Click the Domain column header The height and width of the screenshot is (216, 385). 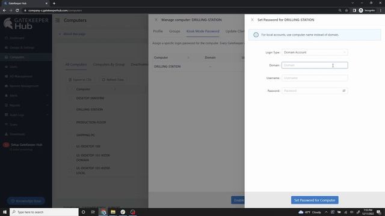[210, 58]
